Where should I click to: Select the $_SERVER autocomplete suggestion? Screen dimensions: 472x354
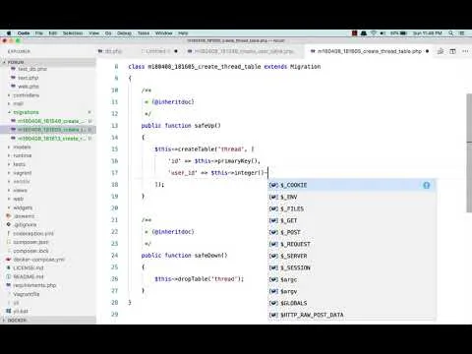(352, 256)
